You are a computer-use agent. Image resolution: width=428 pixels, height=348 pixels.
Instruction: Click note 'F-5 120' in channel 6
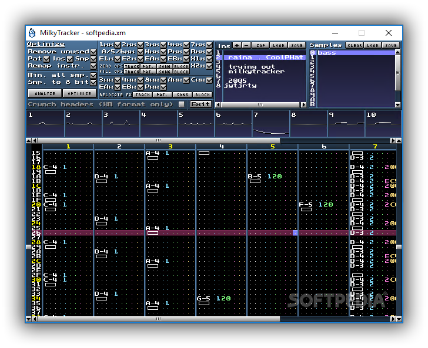pyautogui.click(x=316, y=204)
